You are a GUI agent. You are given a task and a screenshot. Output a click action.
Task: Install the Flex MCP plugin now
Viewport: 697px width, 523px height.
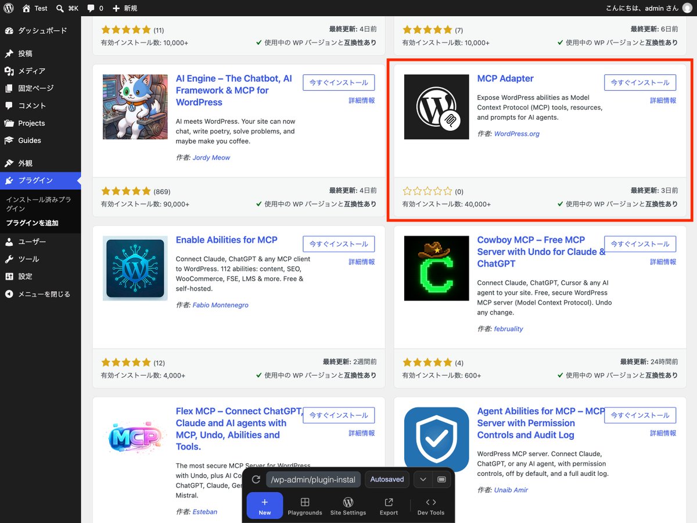[x=339, y=415]
